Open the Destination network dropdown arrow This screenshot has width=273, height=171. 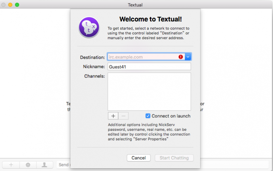(188, 57)
